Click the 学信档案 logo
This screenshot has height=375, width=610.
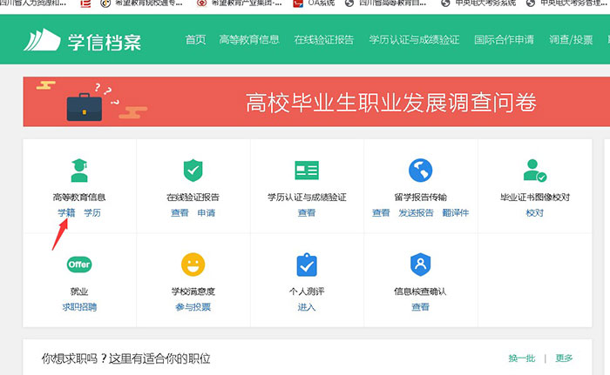pyautogui.click(x=82, y=40)
